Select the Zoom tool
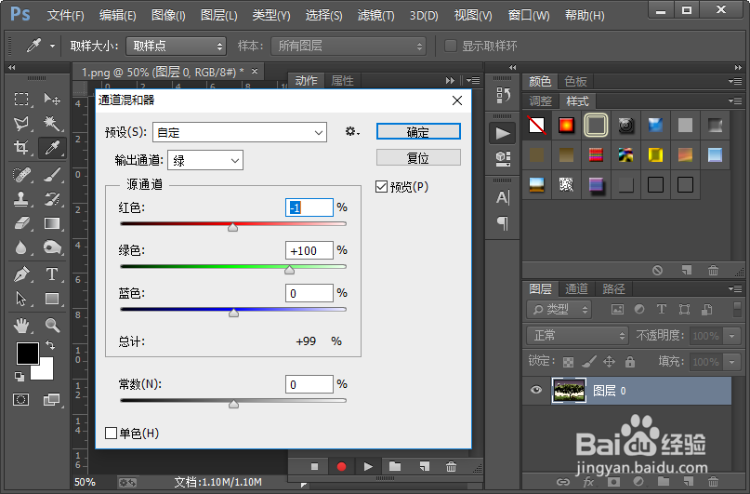Image resolution: width=750 pixels, height=494 pixels. click(x=52, y=326)
